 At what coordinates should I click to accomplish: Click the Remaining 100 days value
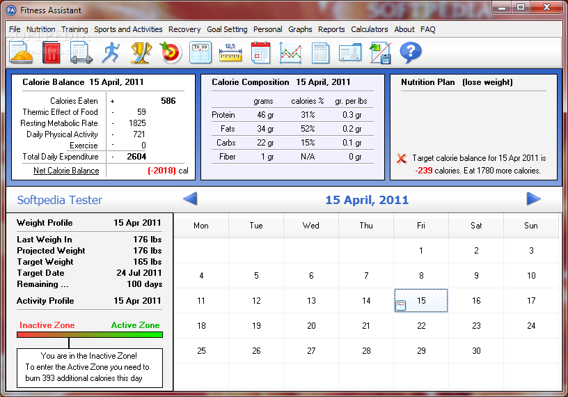click(145, 284)
